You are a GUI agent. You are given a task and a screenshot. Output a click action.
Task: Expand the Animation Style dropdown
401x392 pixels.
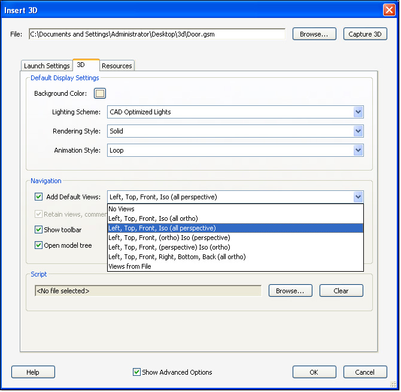(358, 150)
